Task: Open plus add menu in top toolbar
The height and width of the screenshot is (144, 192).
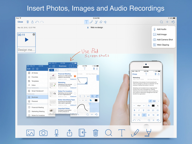Action: click(x=167, y=22)
